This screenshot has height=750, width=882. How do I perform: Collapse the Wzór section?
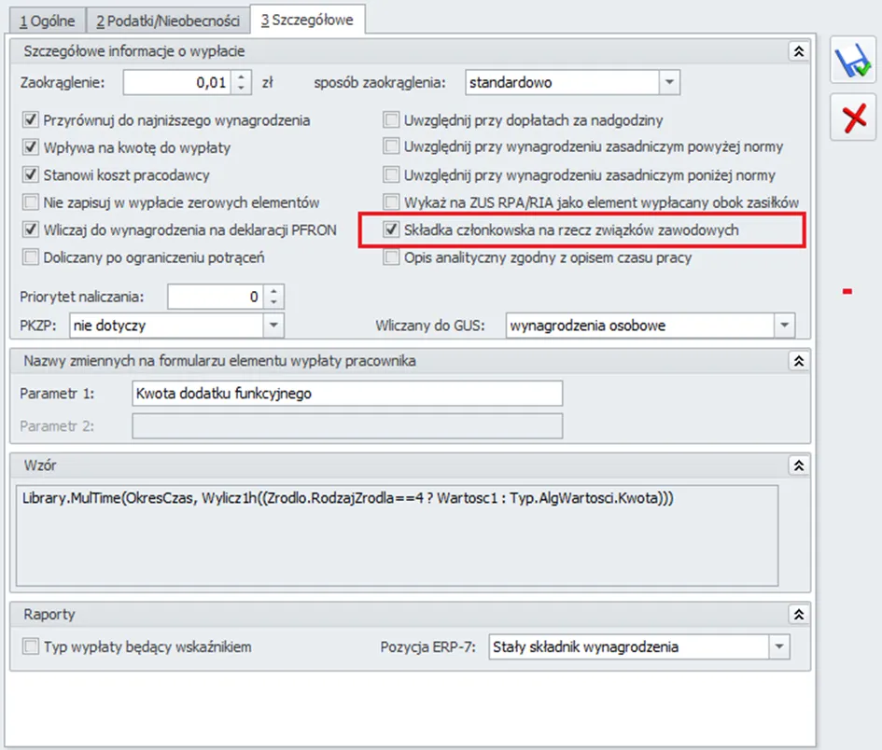point(797,465)
